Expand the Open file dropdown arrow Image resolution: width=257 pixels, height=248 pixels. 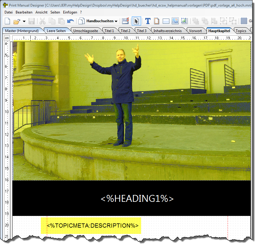tap(24, 21)
